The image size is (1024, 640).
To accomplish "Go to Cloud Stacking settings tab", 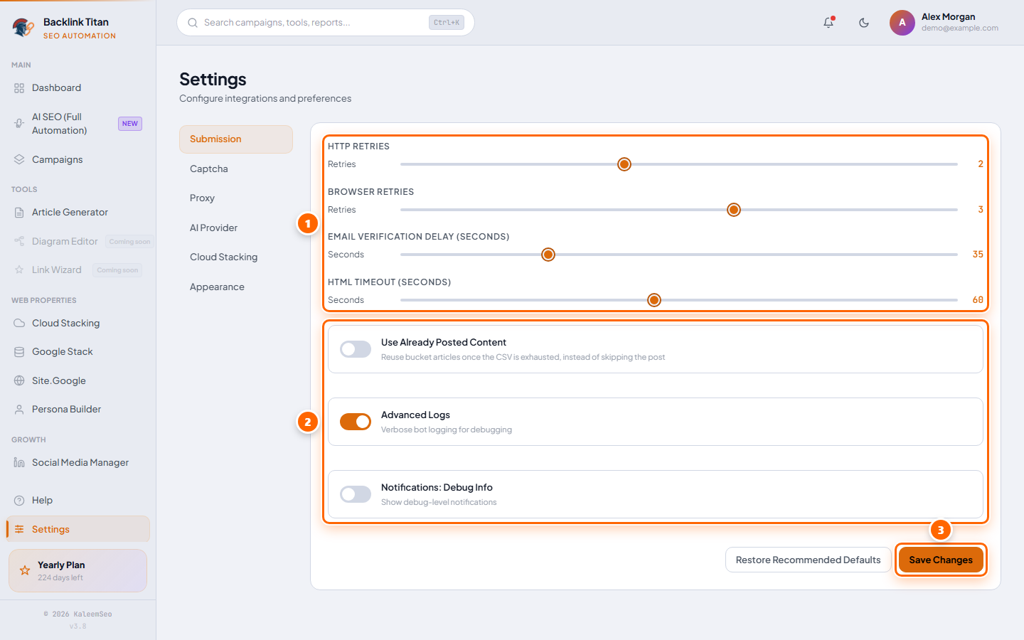I will pos(236,257).
